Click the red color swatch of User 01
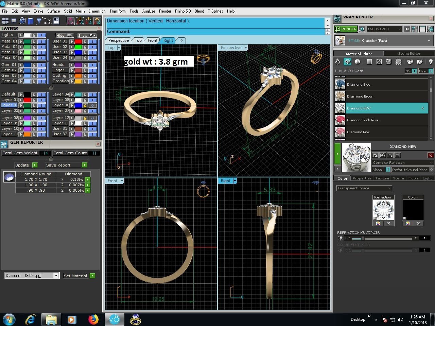435x349 pixels. [78, 41]
